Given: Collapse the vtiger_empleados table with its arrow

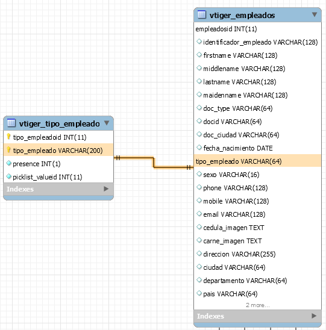Looking at the screenshot, I should point(315,14).
